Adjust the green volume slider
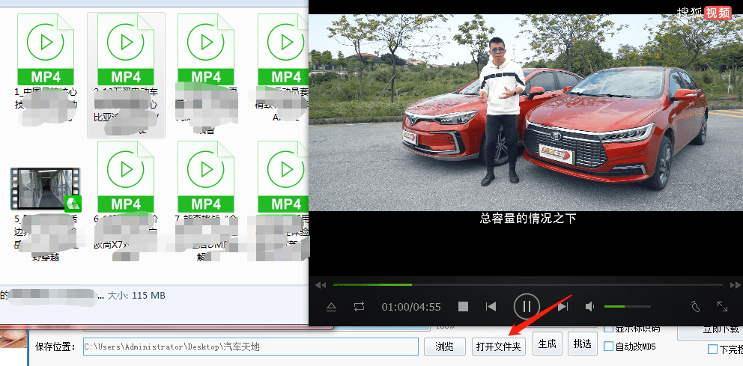The height and width of the screenshot is (366, 743). [627, 306]
